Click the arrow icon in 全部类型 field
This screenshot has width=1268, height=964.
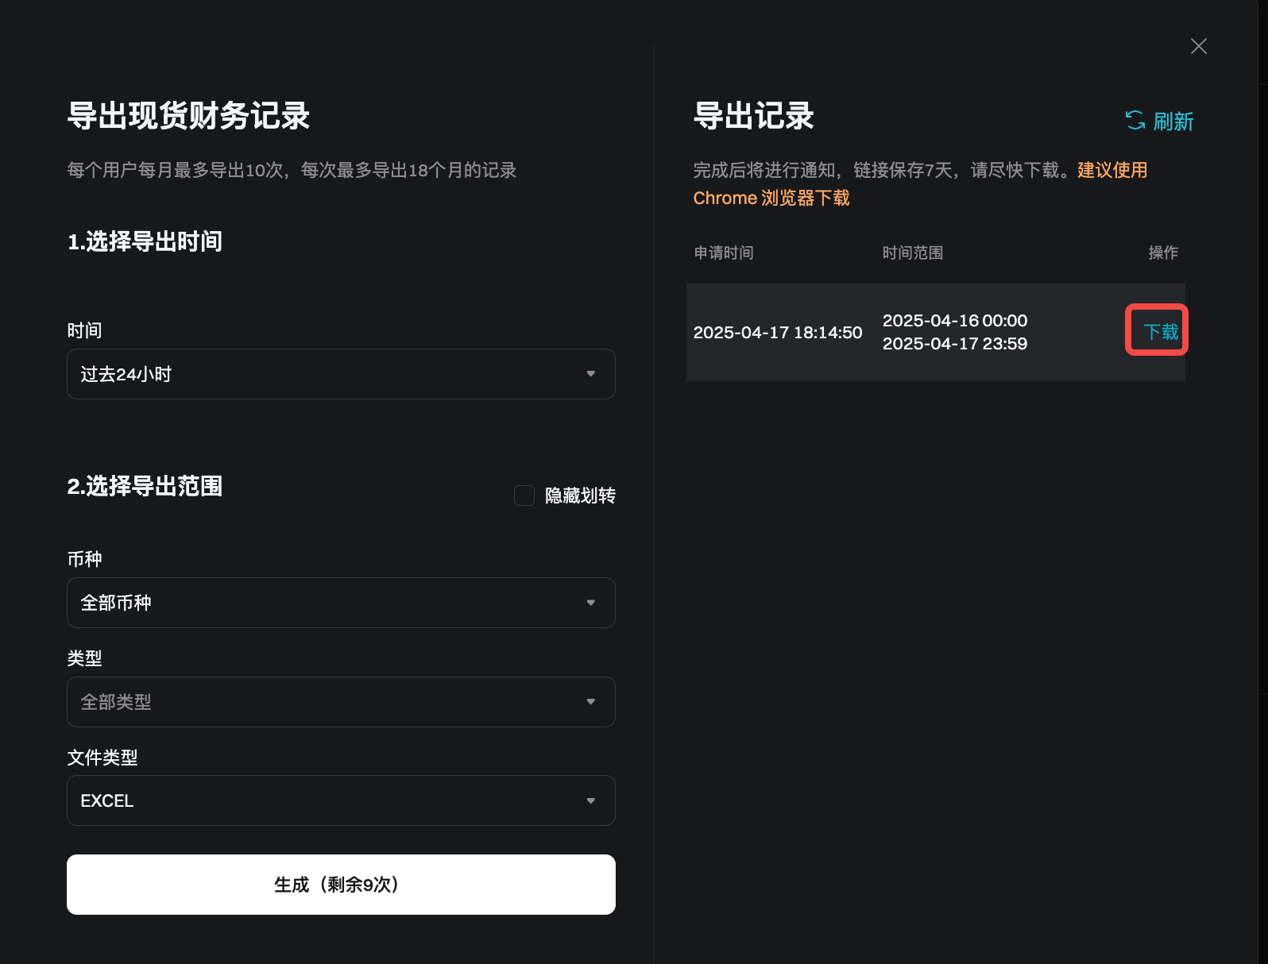pyautogui.click(x=590, y=702)
